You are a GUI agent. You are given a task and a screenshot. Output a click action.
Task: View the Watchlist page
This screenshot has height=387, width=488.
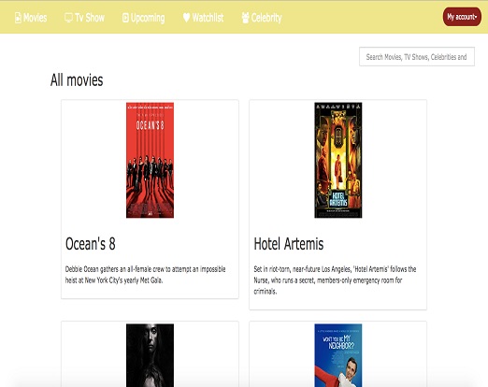coord(203,18)
